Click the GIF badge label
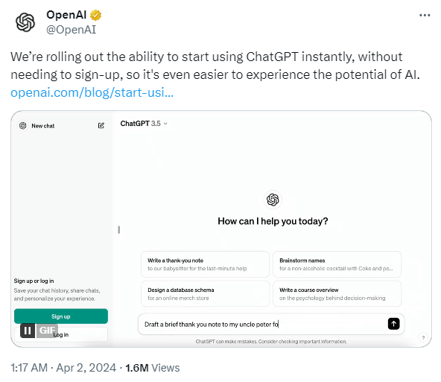 (x=47, y=331)
